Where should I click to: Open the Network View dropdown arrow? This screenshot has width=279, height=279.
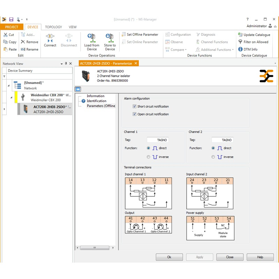[62, 64]
